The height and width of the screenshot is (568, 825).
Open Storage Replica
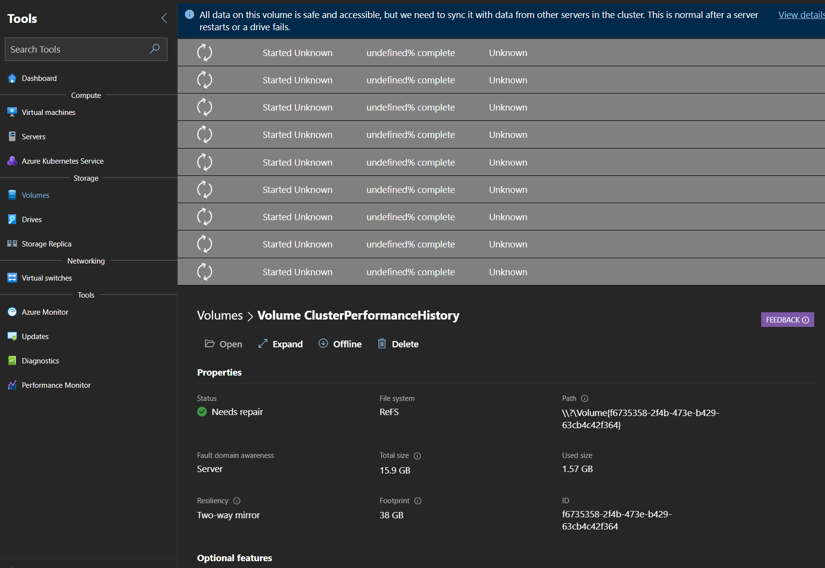47,244
